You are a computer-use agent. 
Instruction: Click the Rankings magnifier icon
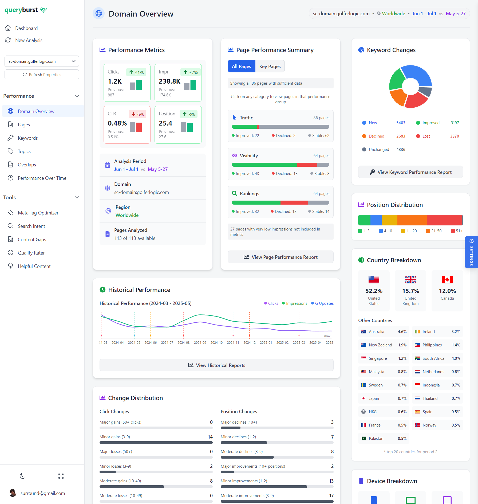pyautogui.click(x=235, y=193)
